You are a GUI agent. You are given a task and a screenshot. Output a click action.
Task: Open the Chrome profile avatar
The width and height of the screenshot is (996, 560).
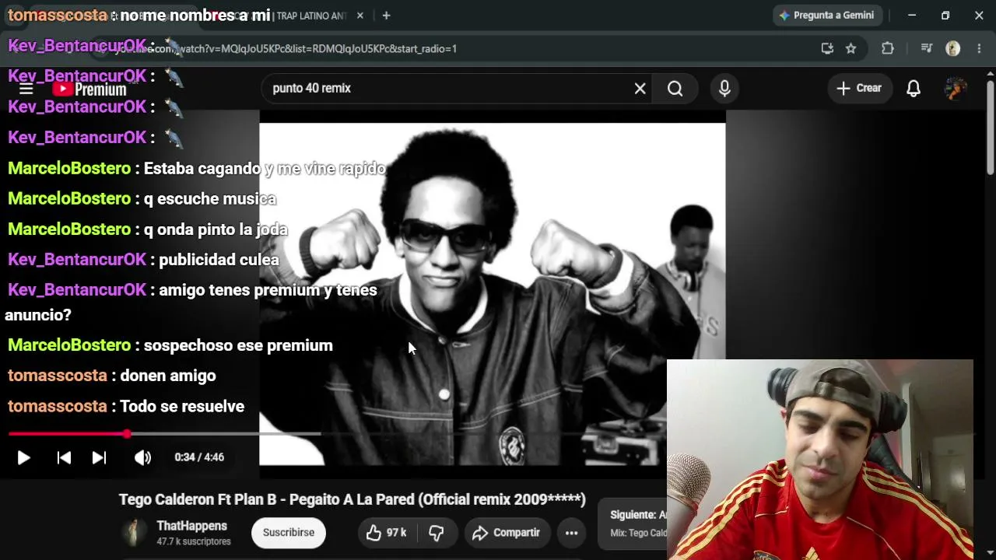pyautogui.click(x=952, y=48)
